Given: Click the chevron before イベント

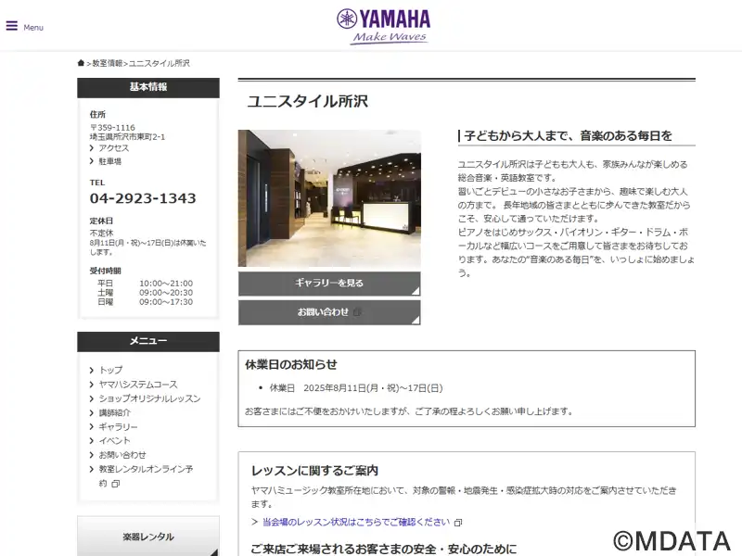Looking at the screenshot, I should pyautogui.click(x=92, y=441).
